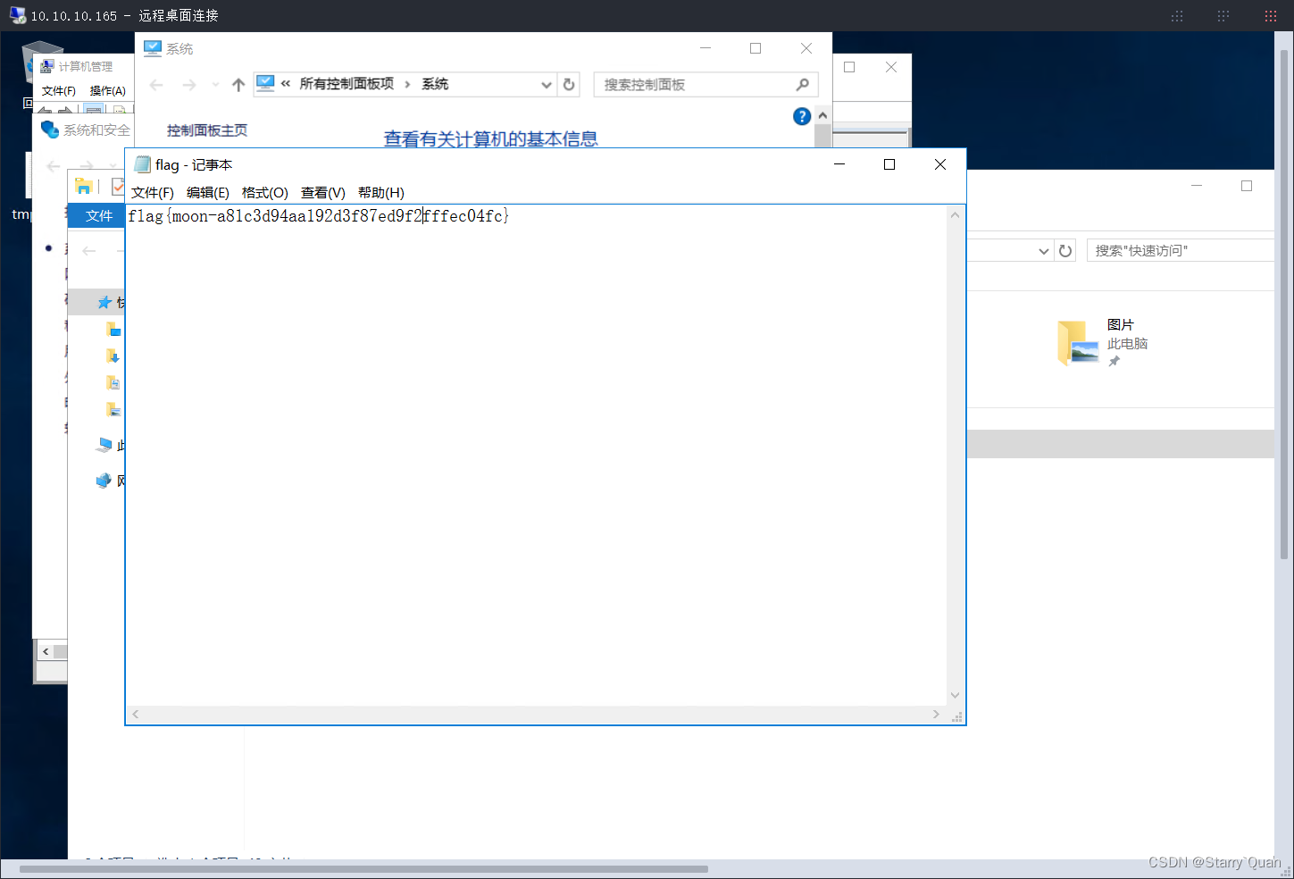Select the 快速访问 star icon in Explorer
This screenshot has height=879, width=1294.
pos(105,302)
